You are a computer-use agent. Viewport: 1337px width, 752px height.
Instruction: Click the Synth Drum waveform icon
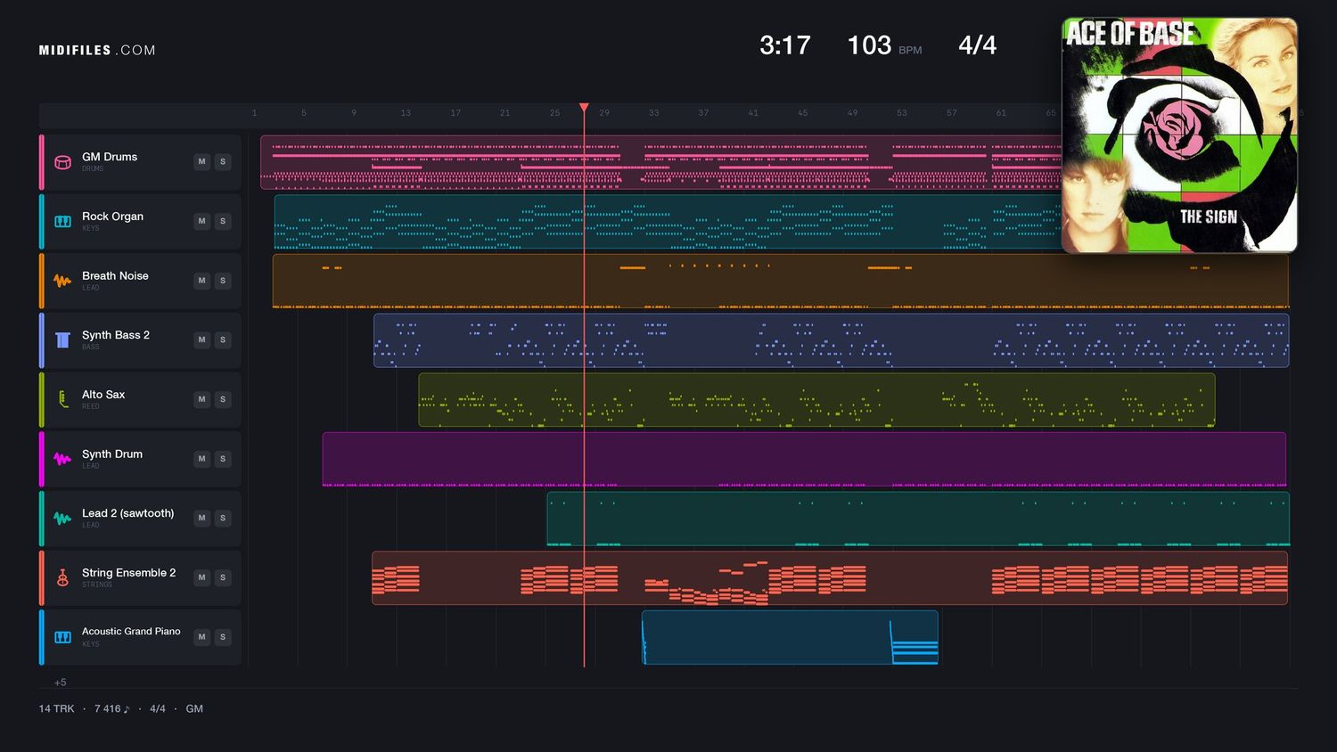[62, 459]
